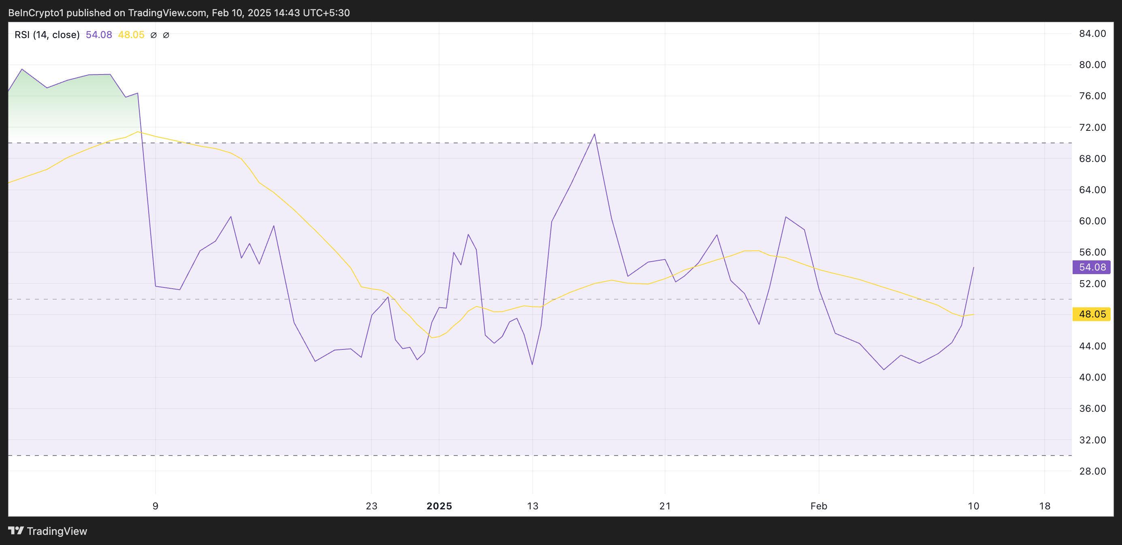
Task: Click the 84.00 price scale label
Action: 1092,34
